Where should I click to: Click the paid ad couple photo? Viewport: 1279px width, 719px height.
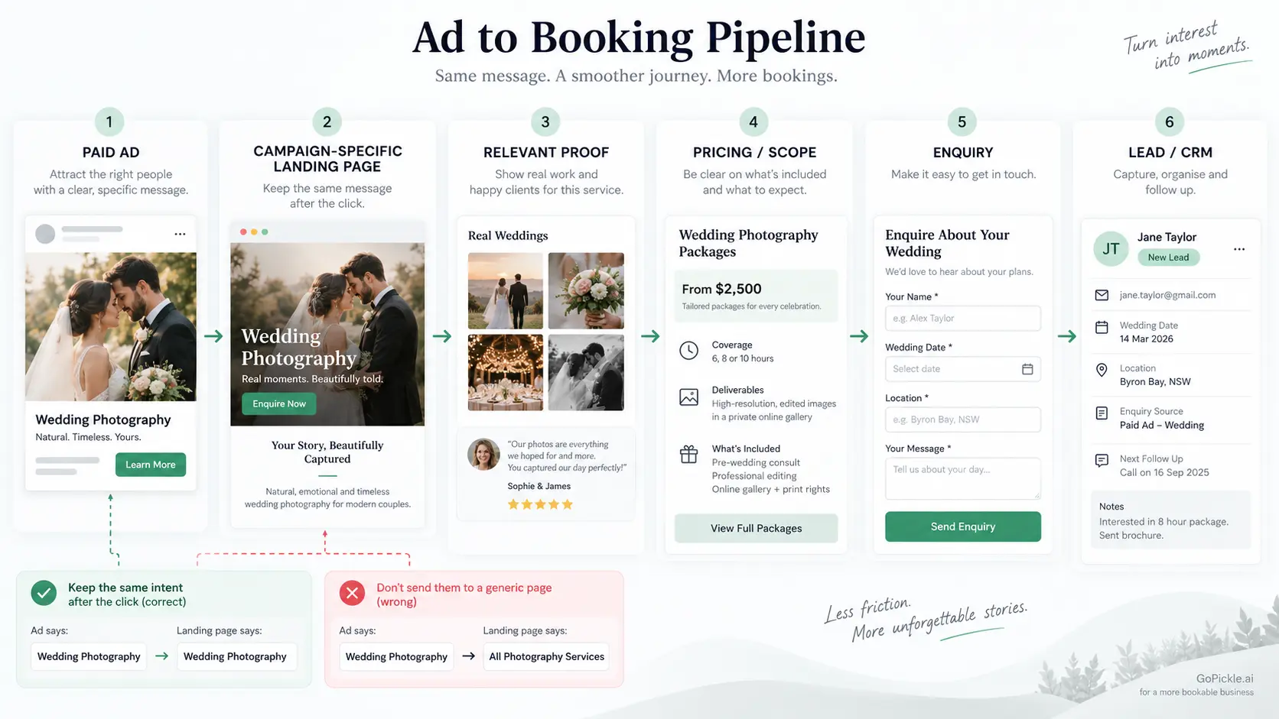[x=111, y=326]
